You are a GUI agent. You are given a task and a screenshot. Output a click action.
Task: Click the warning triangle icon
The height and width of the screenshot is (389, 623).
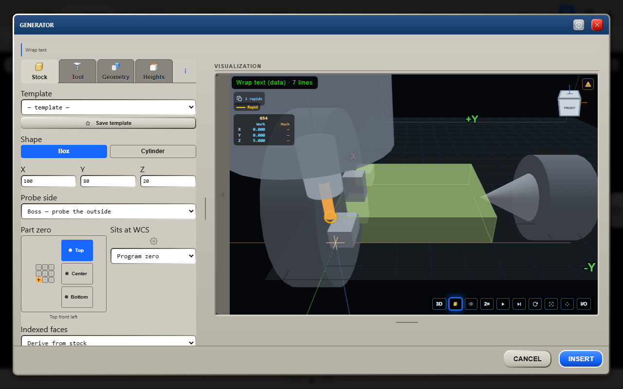[x=588, y=84]
